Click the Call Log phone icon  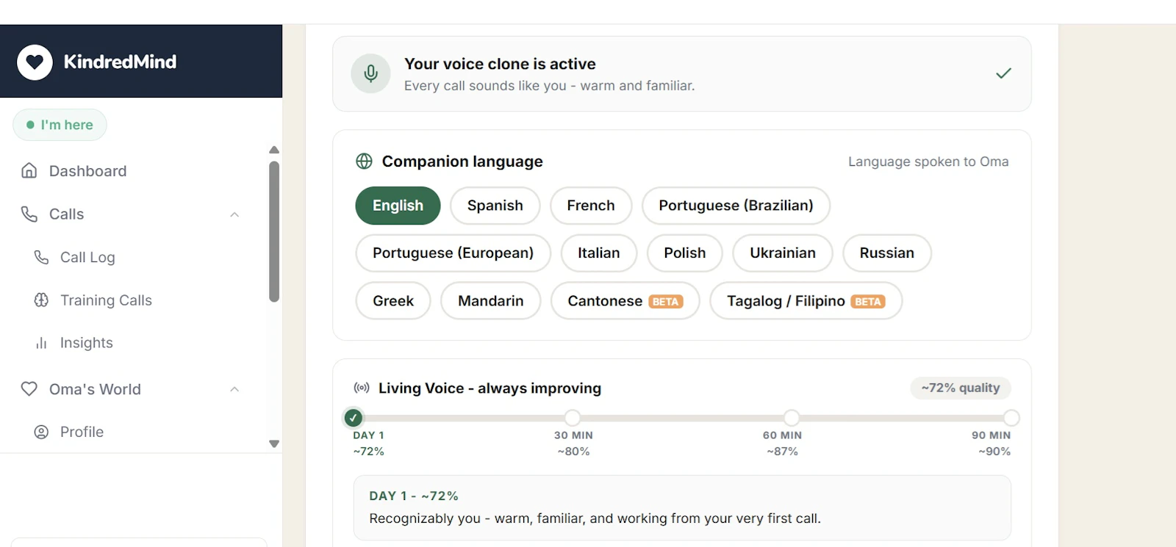[41, 257]
